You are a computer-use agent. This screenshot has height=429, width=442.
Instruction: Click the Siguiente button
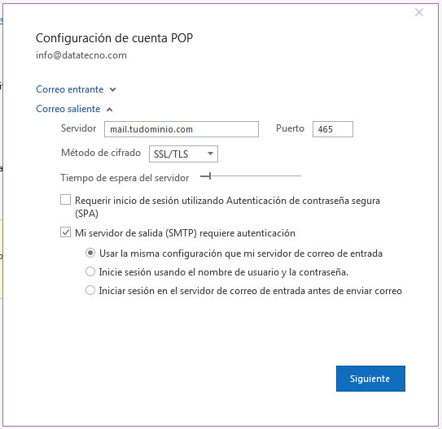point(370,379)
